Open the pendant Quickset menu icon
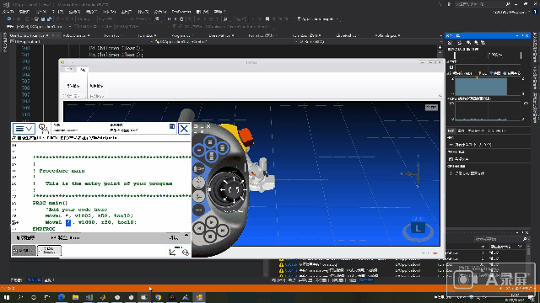 (x=186, y=252)
